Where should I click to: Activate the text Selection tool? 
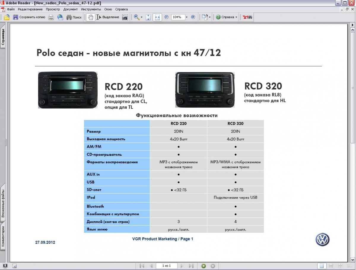(108, 17)
